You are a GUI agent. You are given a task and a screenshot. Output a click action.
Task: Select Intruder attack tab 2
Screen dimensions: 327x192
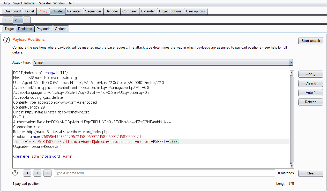pyautogui.click(x=16, y=20)
